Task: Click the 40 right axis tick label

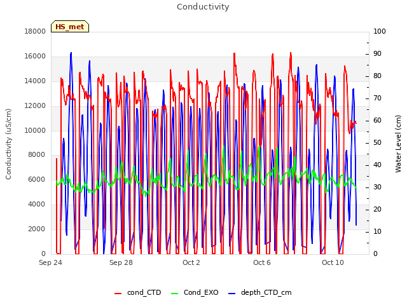Action: [x=377, y=165]
